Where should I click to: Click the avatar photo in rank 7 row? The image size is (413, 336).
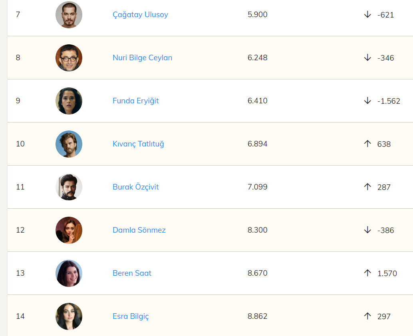(69, 15)
